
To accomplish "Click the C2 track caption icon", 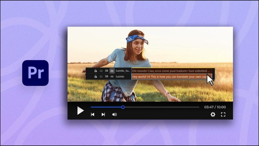I will 106,71.
